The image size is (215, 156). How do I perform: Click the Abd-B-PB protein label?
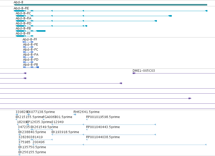pos(30,65)
